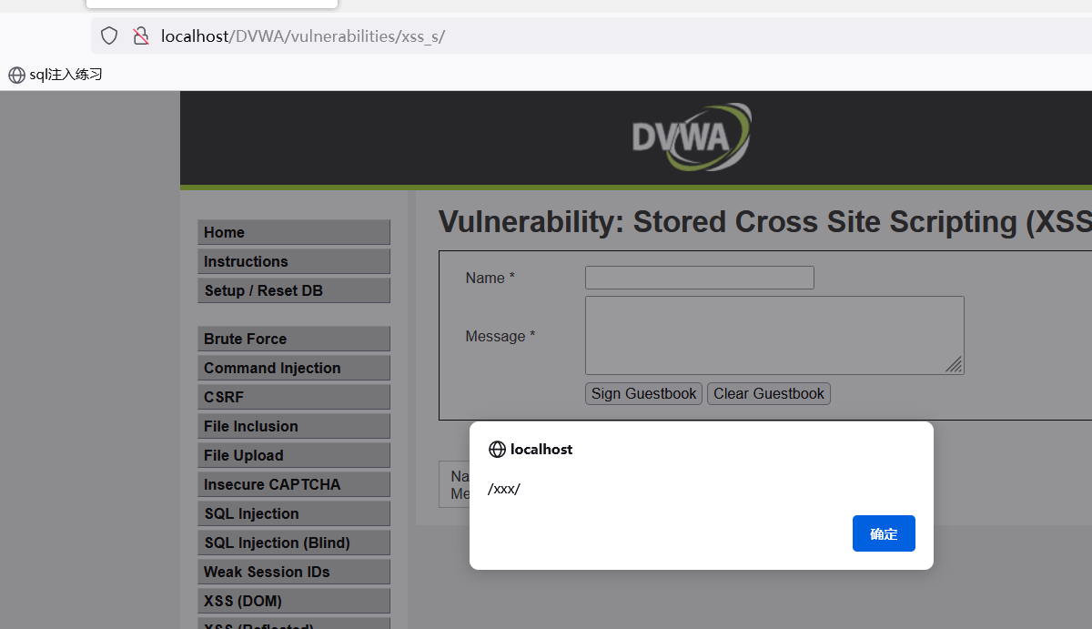The image size is (1092, 629).
Task: Click the shield tracking protection icon
Action: pos(109,36)
